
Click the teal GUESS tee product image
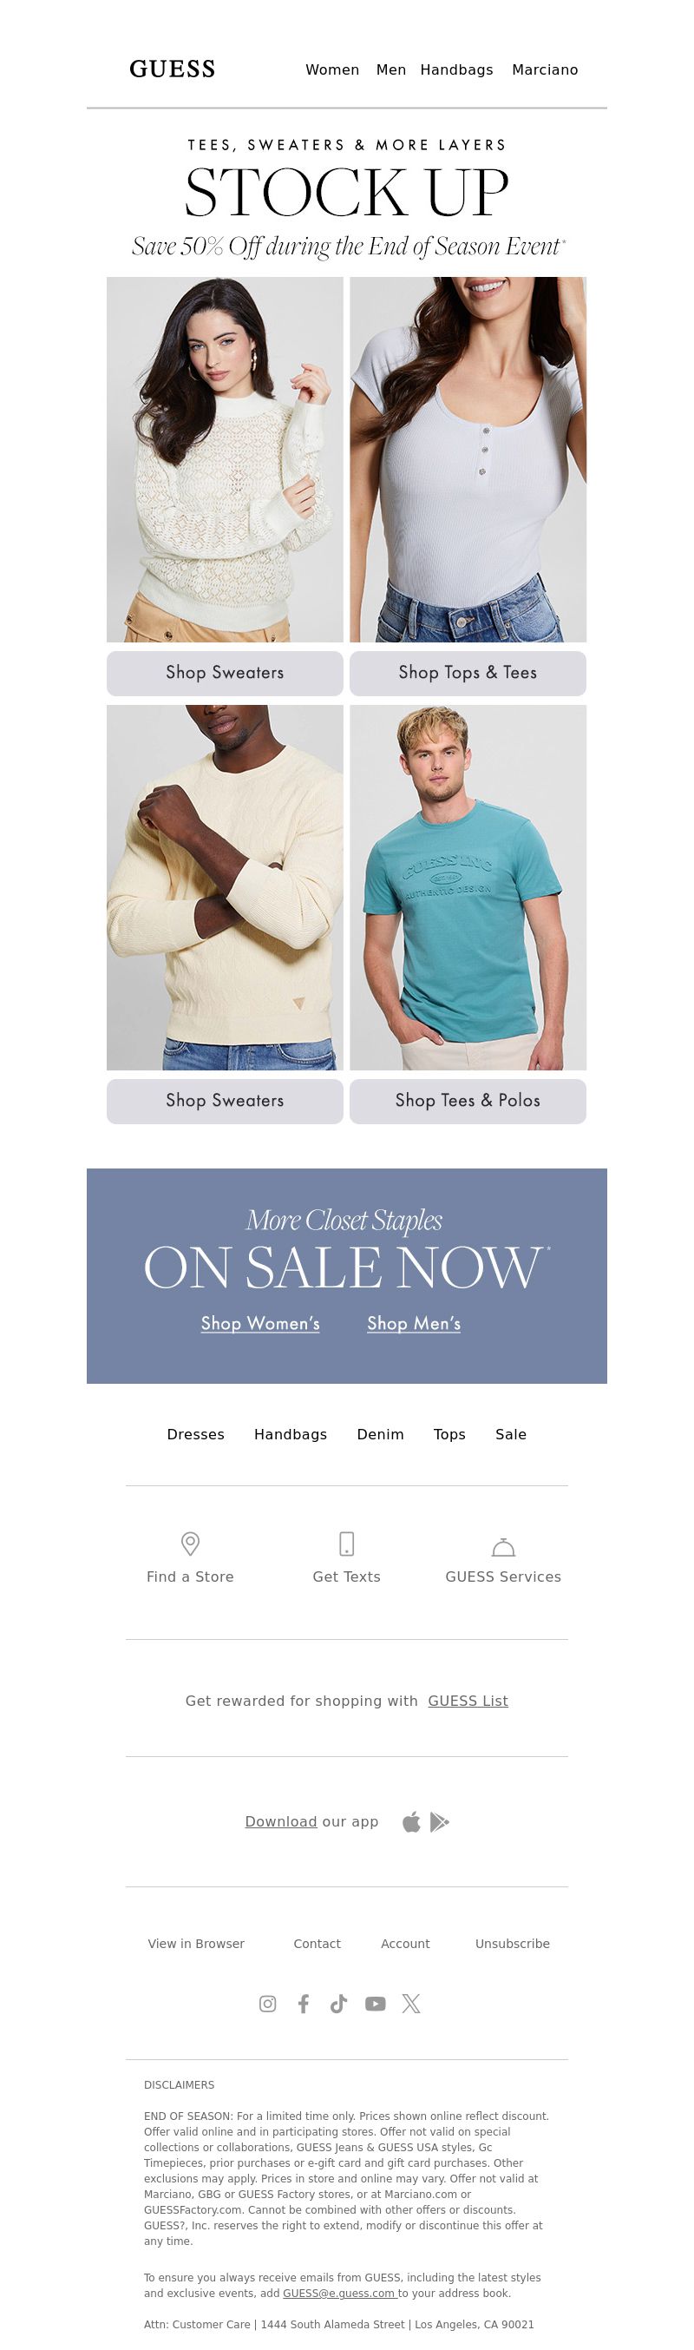pyautogui.click(x=468, y=886)
